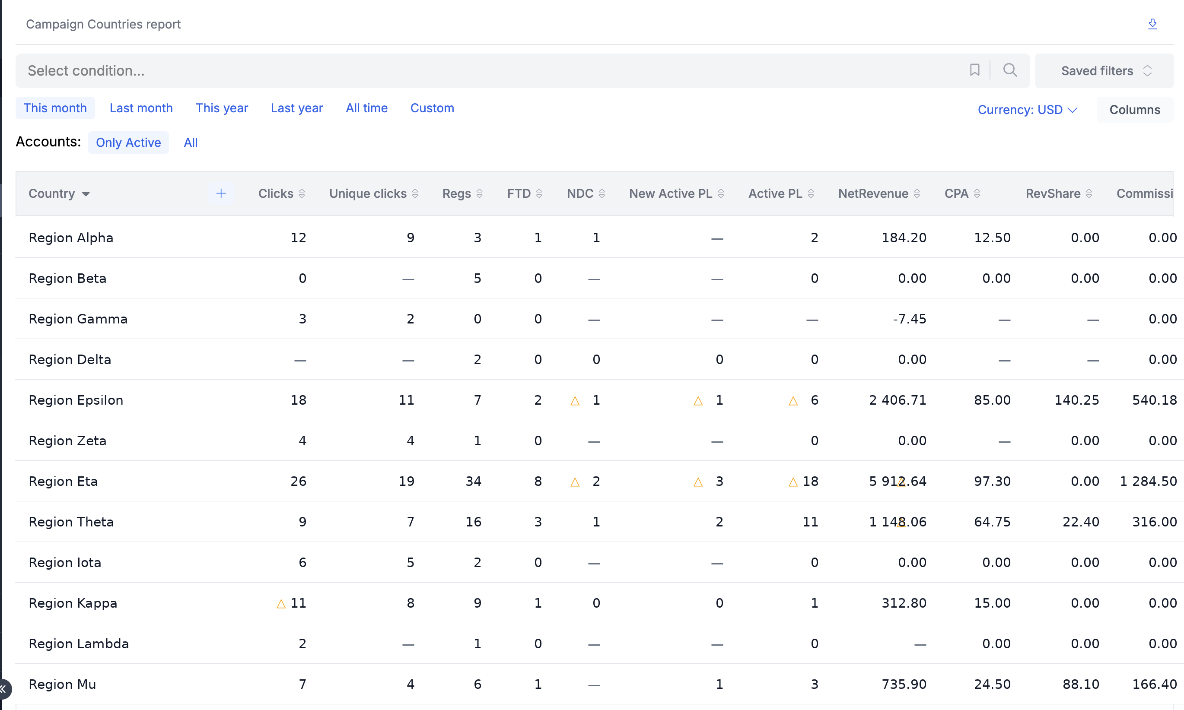Click warning triangle beside Region Kappa clicks
The image size is (1184, 710).
tap(281, 604)
